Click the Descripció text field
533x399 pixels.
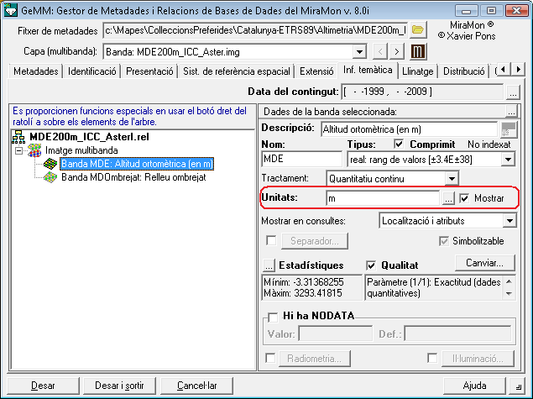(410, 129)
